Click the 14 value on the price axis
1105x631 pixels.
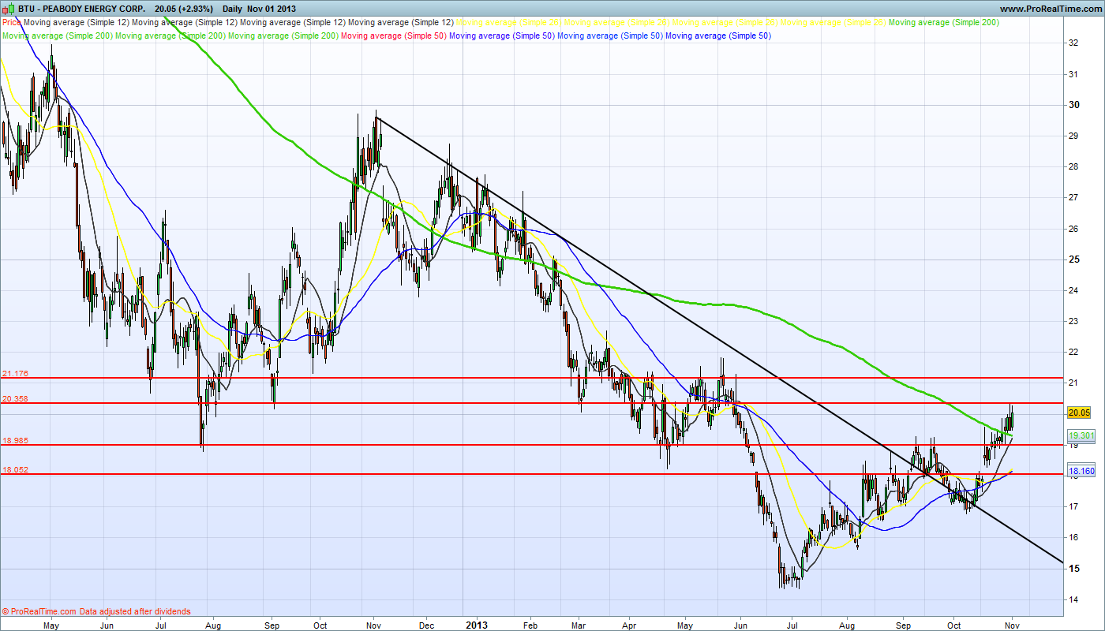[1073, 599]
